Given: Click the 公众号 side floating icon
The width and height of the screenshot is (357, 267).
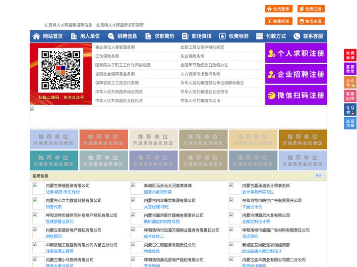Looking at the screenshot, I should point(350,83).
